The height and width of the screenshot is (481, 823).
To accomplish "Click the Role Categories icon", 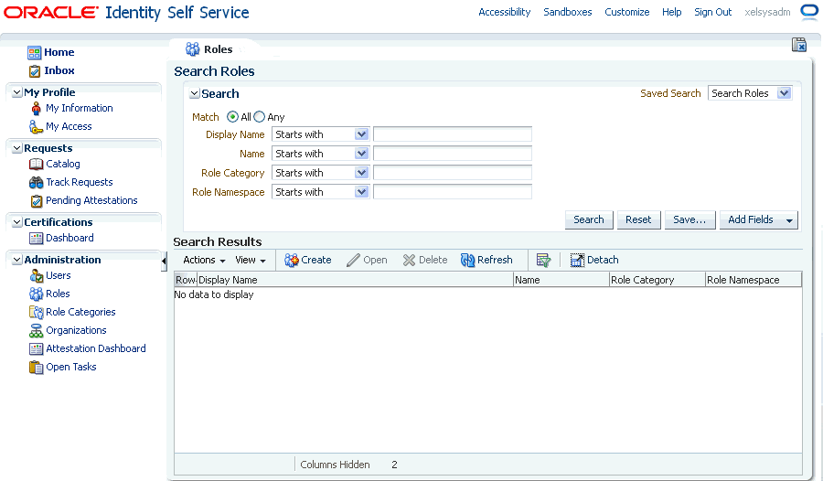I will 37,313.
